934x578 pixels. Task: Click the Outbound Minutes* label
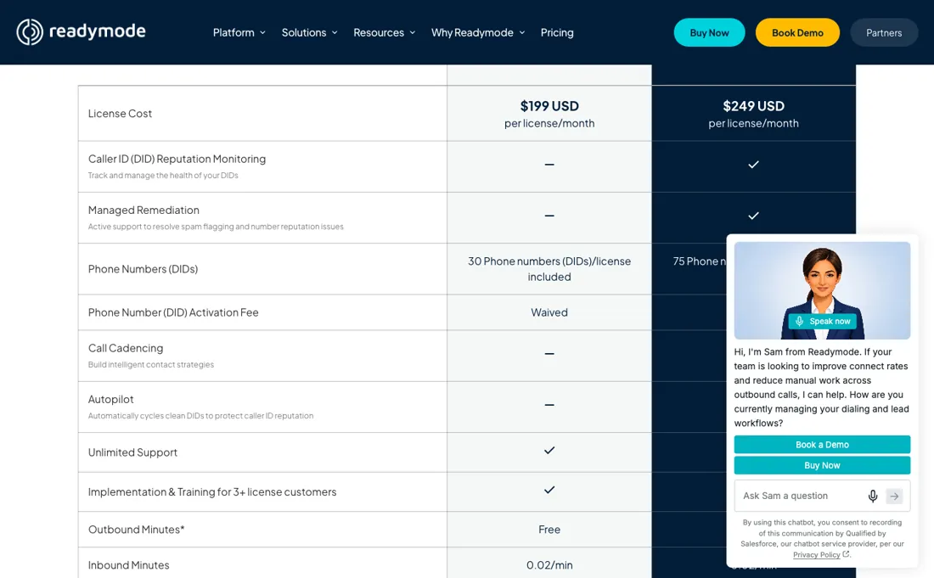(x=137, y=530)
